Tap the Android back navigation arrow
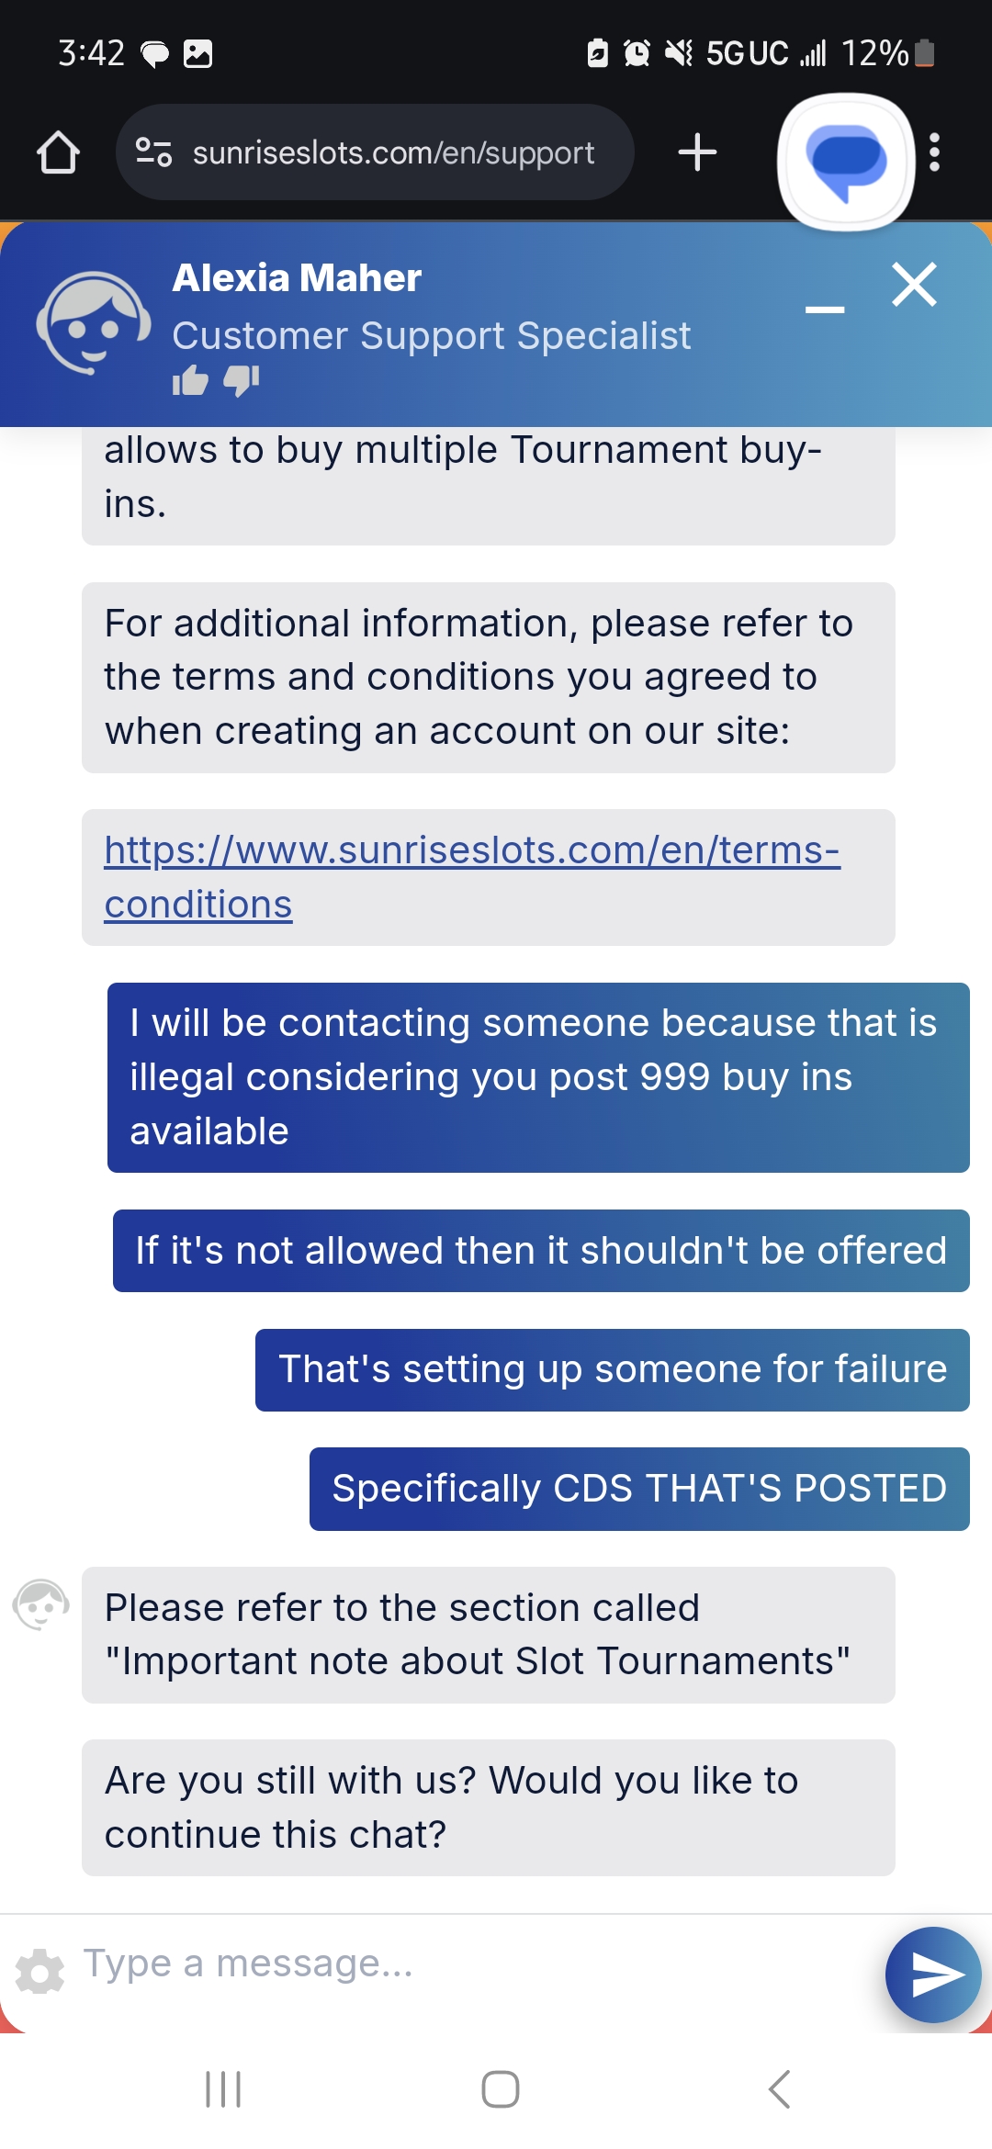Screen dimensions: 992x2149 (779, 2089)
